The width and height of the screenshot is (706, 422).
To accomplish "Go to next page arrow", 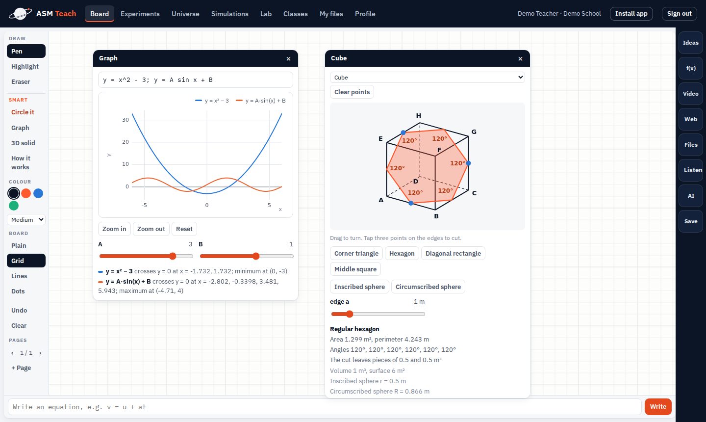I will pos(40,353).
